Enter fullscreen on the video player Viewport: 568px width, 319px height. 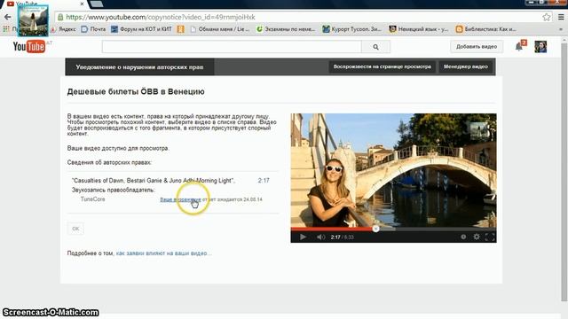(x=490, y=237)
